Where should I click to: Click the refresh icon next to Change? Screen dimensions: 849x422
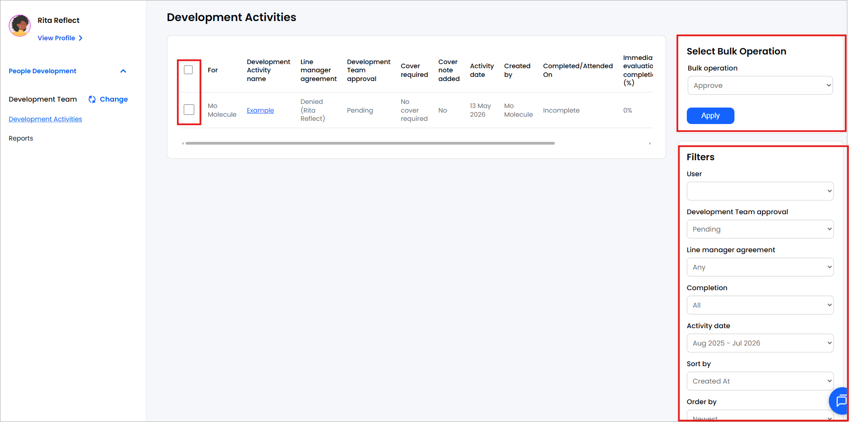(x=92, y=99)
